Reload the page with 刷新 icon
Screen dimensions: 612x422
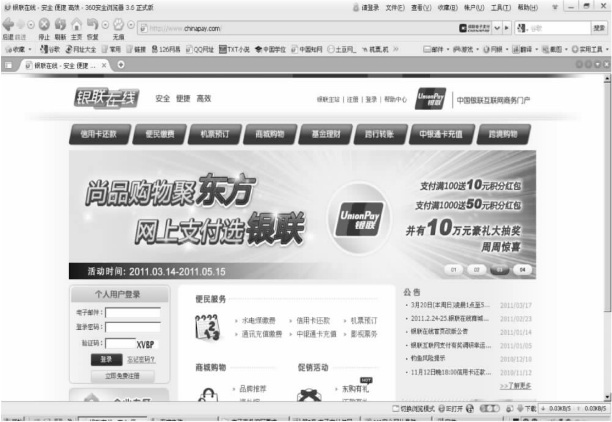point(60,25)
